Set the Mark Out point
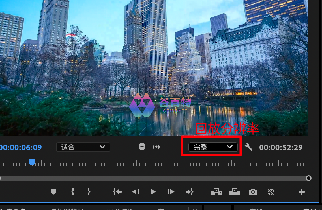The width and height of the screenshot is (322, 210). click(89, 192)
